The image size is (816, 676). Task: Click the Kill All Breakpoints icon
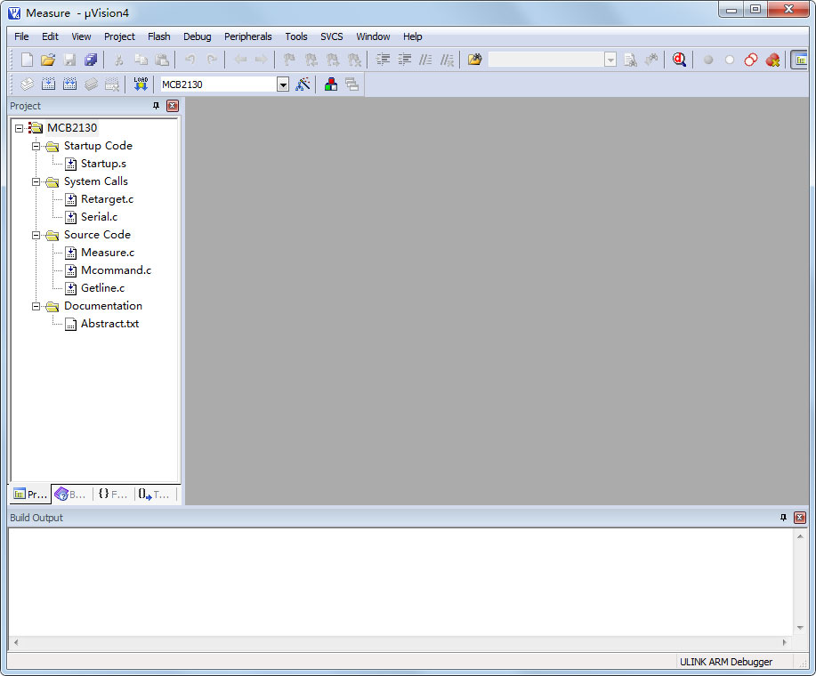coord(772,60)
